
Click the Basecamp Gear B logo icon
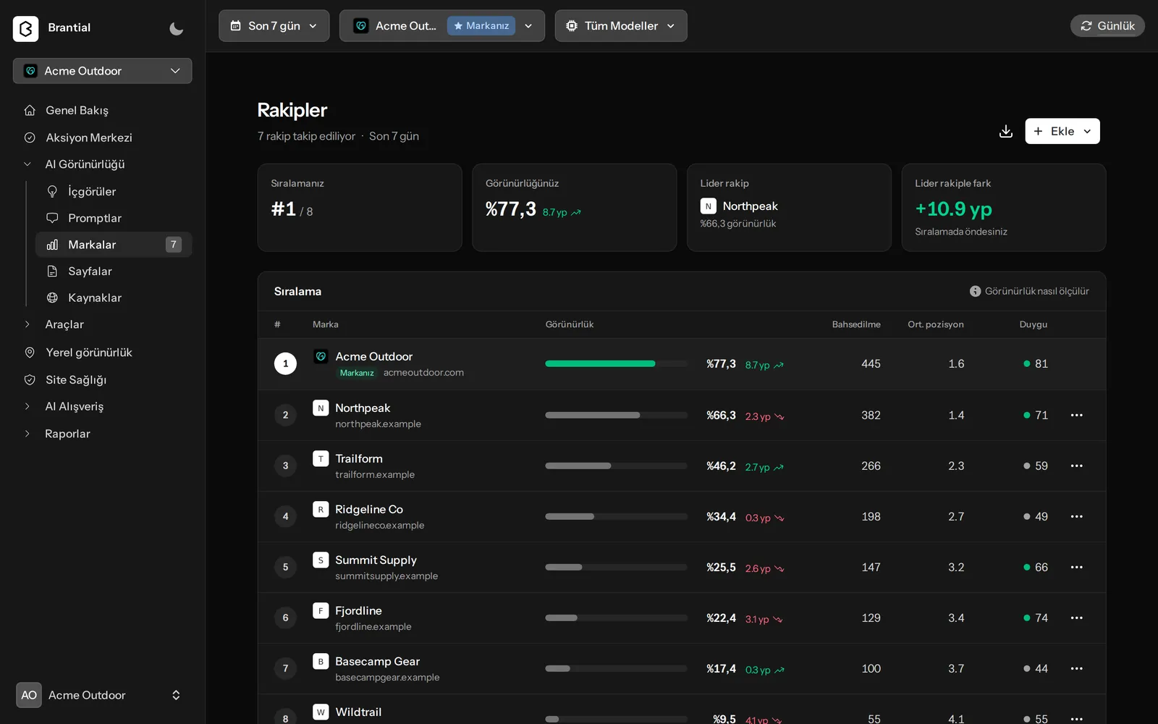pyautogui.click(x=321, y=661)
